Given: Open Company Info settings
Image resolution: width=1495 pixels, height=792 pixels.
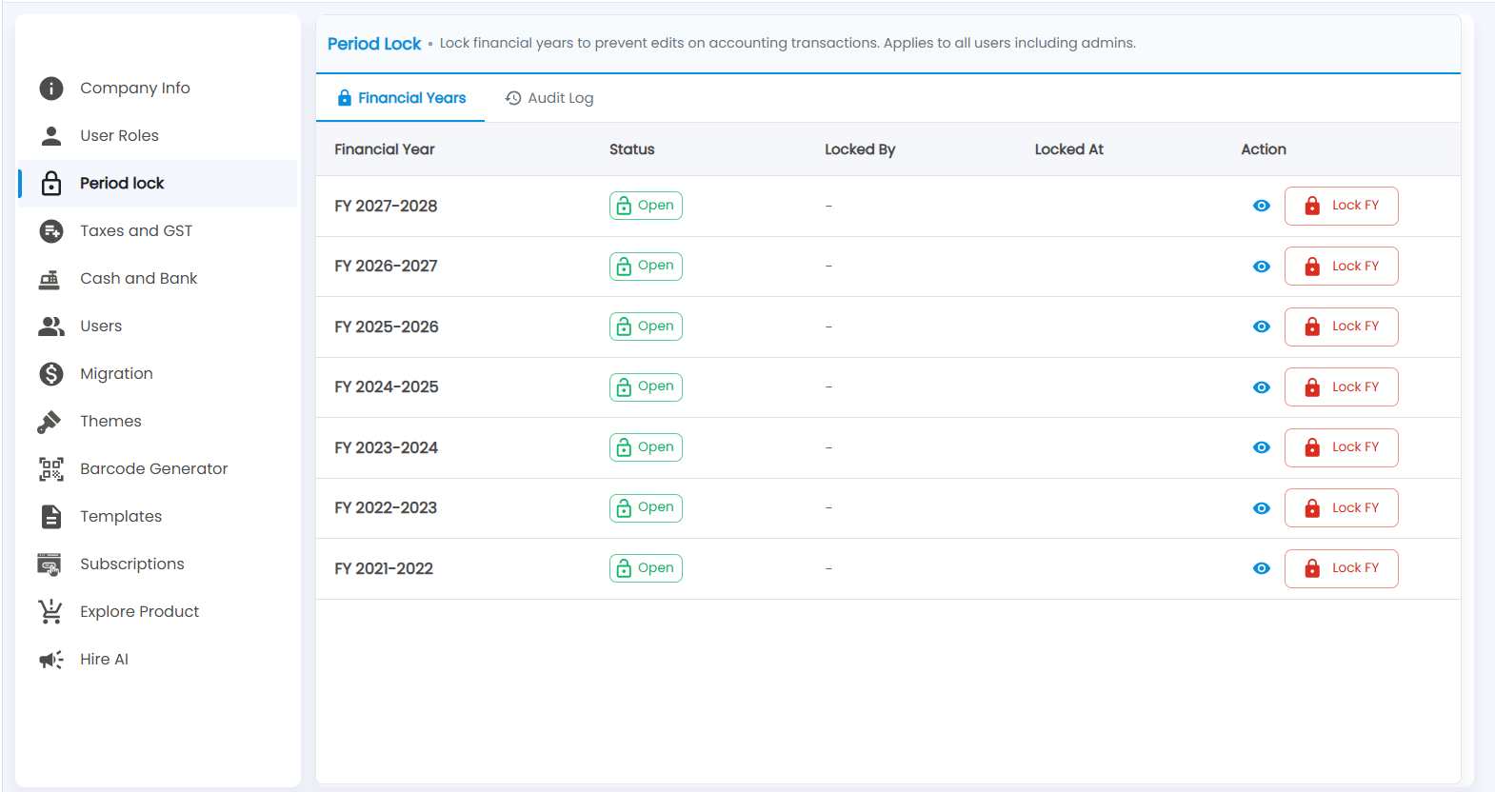Looking at the screenshot, I should 158,89.
